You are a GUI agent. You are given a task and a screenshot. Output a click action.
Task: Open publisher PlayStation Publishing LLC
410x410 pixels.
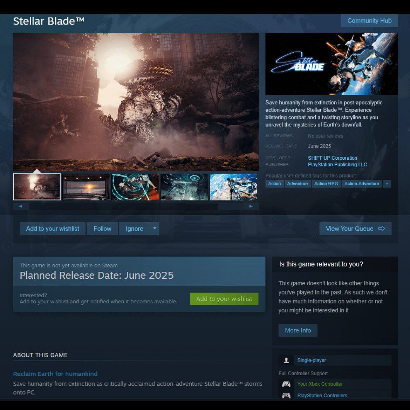337,165
